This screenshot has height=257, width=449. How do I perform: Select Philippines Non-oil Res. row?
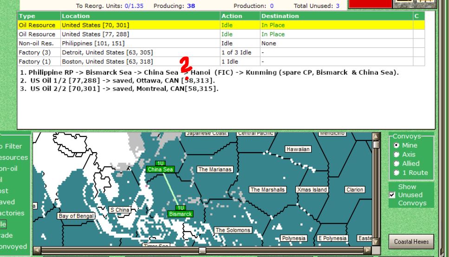click(221, 43)
